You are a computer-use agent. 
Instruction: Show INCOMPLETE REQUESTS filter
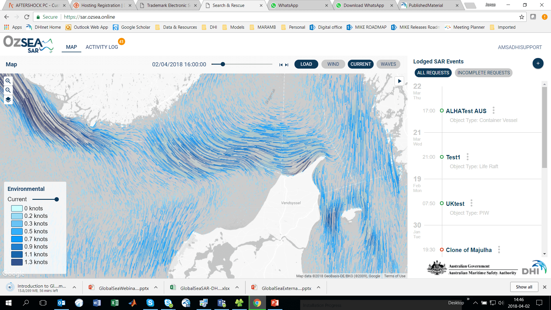[484, 73]
